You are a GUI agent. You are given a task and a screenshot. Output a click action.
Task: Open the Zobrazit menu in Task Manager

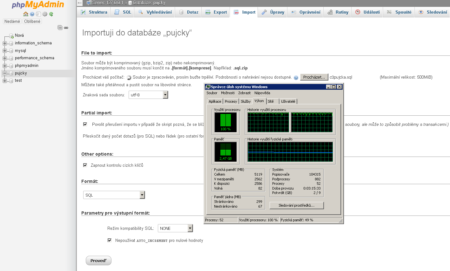pos(245,93)
